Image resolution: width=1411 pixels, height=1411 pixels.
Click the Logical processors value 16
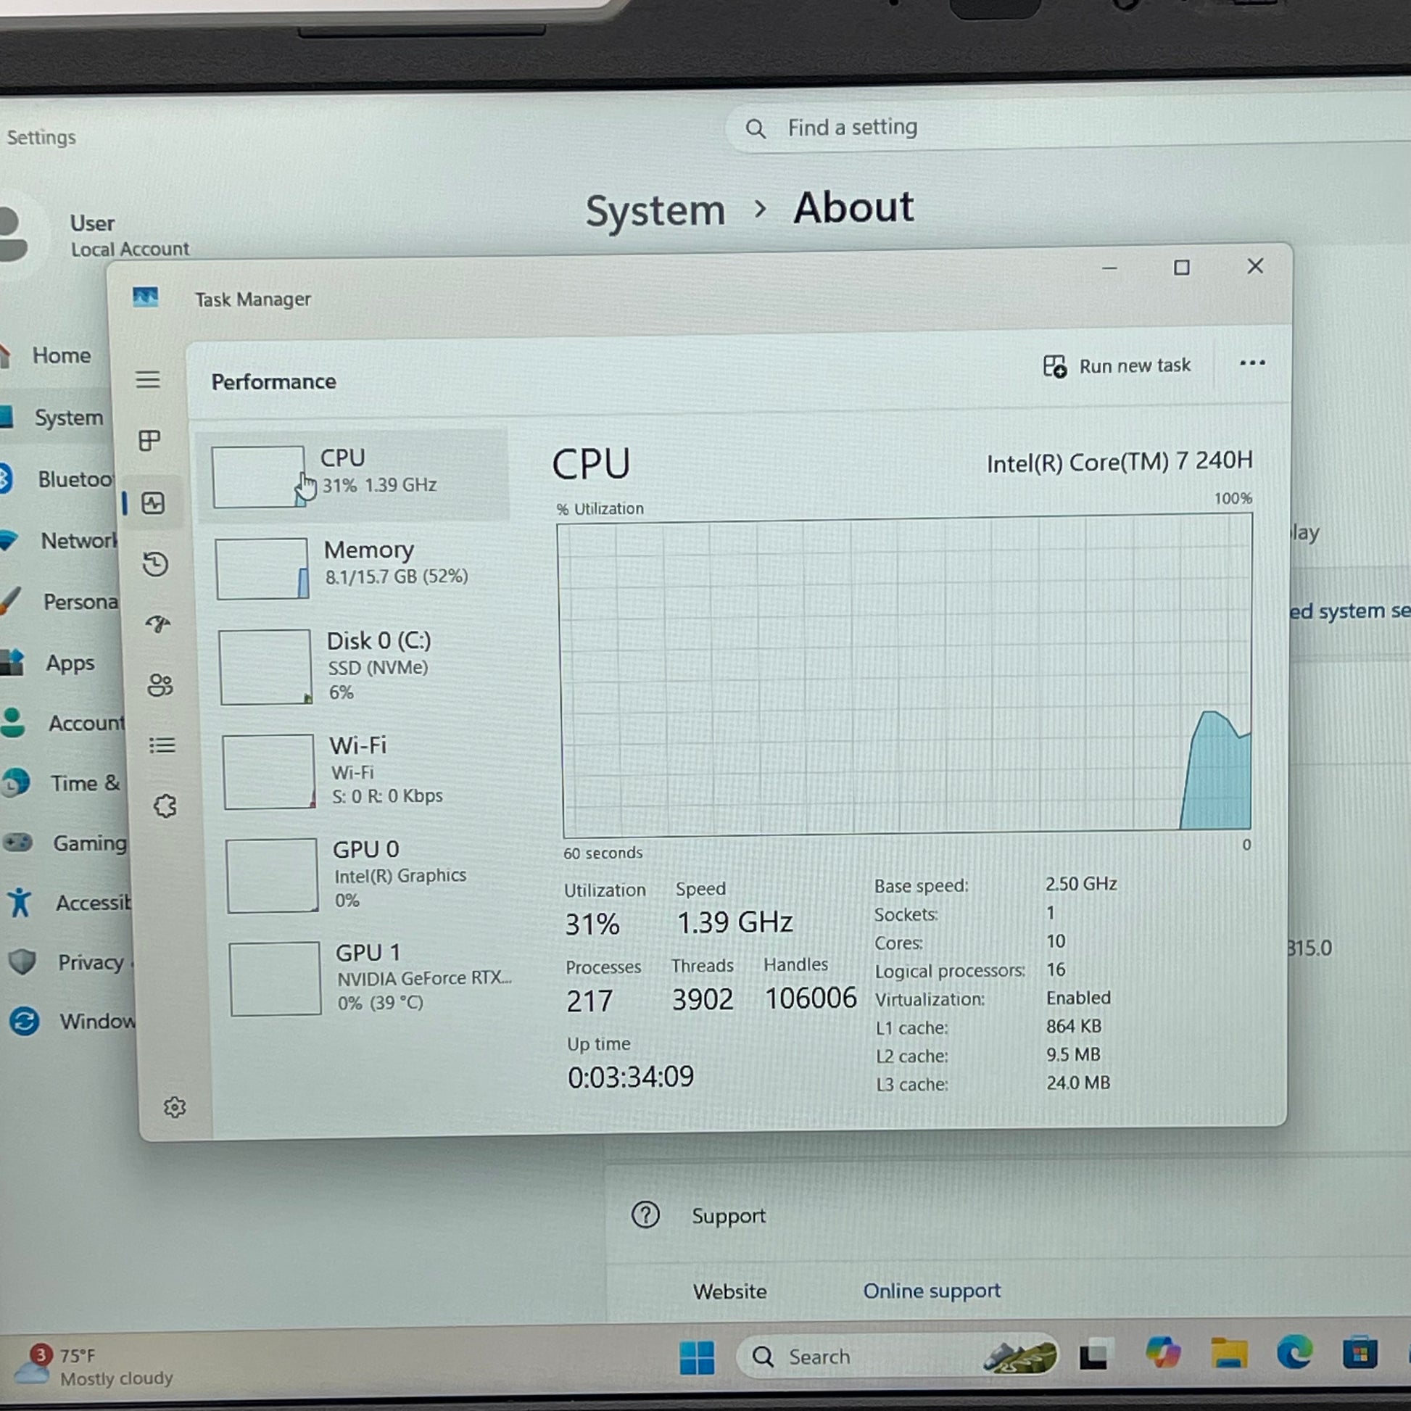pyautogui.click(x=1055, y=969)
